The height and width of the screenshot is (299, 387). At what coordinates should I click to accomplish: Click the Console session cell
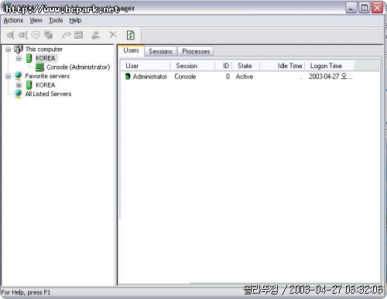coord(185,77)
